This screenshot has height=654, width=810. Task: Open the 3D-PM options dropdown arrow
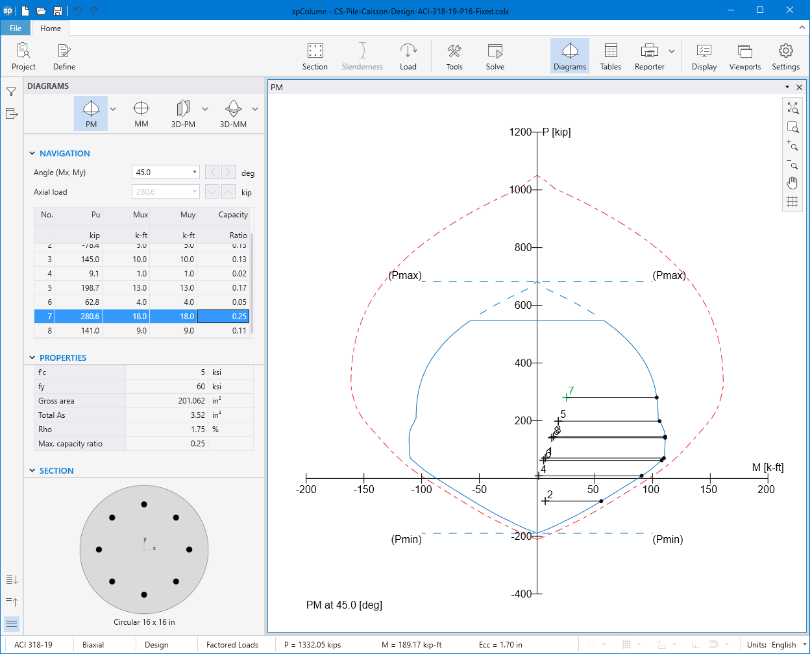click(x=205, y=109)
